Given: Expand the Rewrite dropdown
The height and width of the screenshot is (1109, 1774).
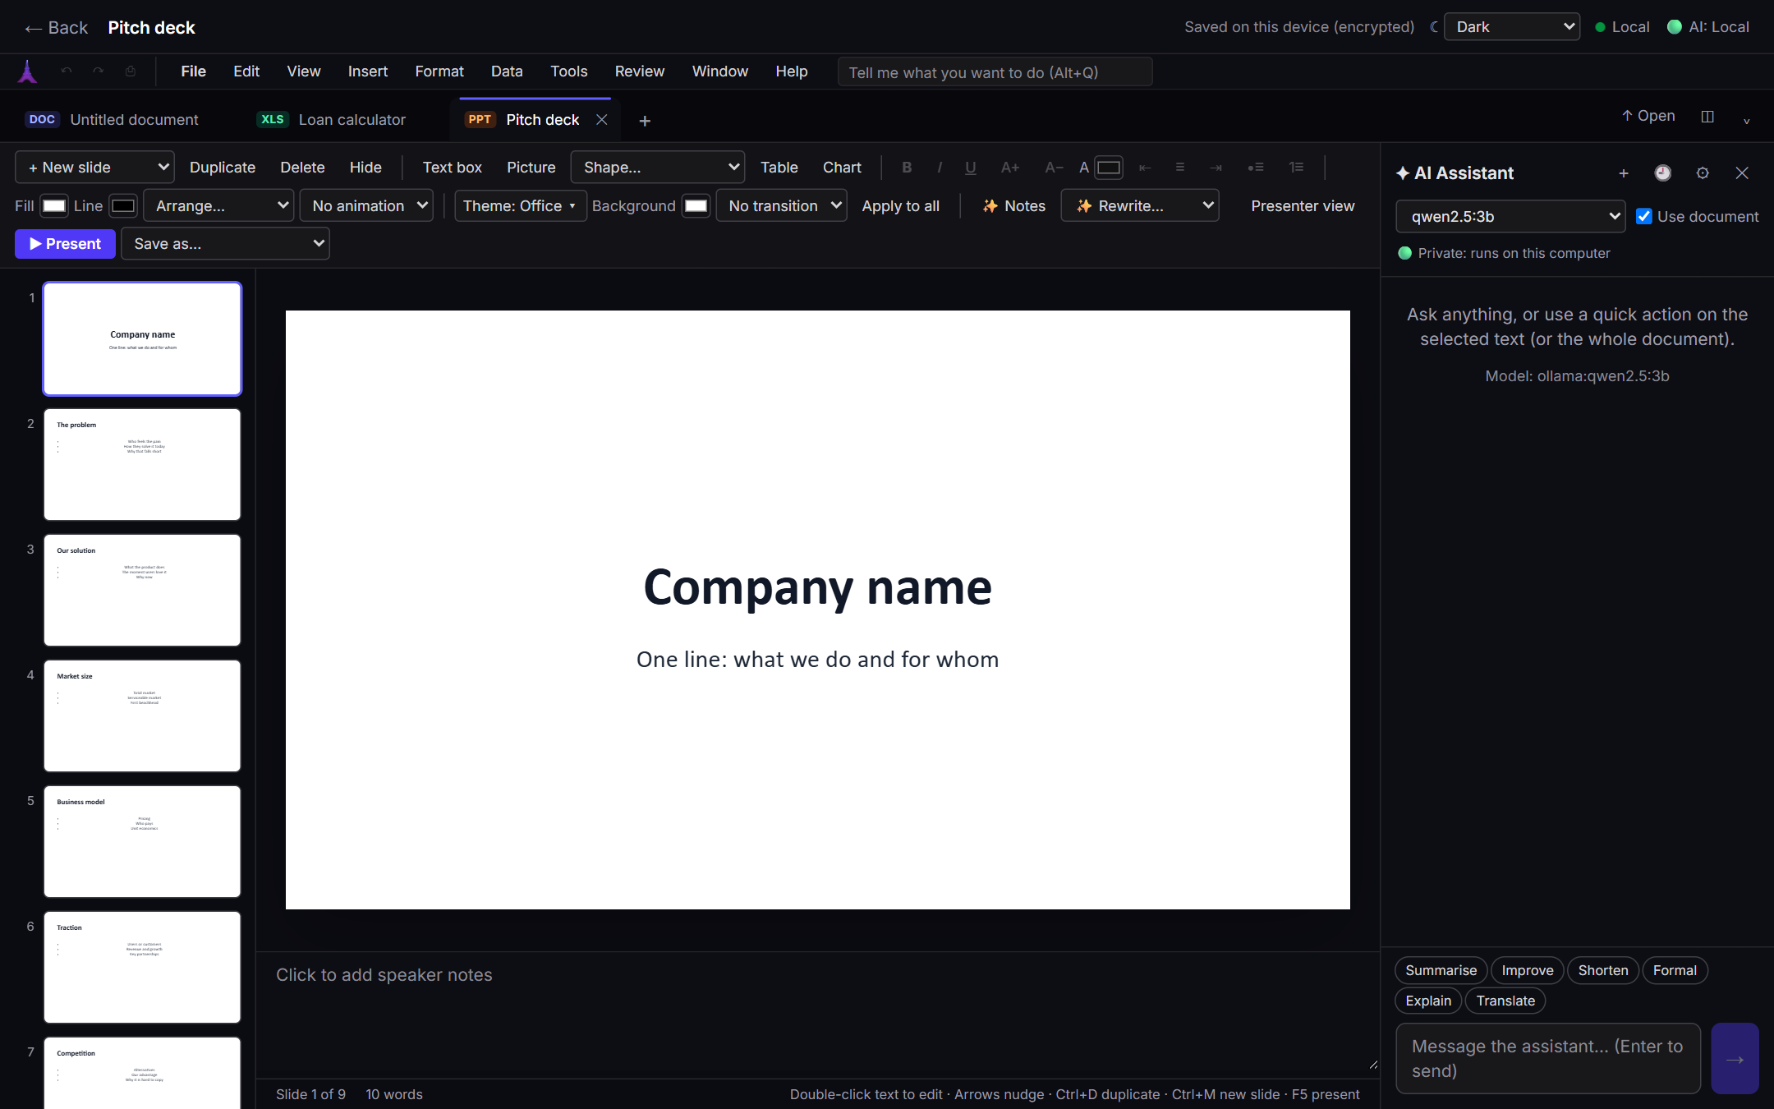Looking at the screenshot, I should click(x=1140, y=206).
